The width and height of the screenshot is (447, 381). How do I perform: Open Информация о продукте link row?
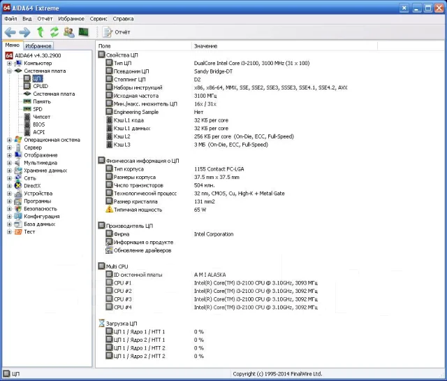[143, 243]
